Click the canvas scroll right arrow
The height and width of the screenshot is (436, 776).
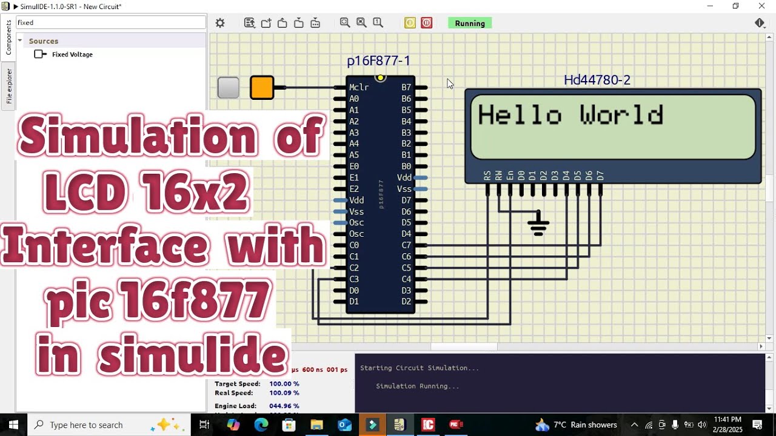pos(761,346)
